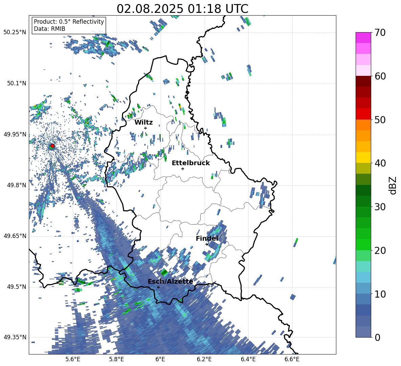
Task: Click the 49.8°N latitude tick label
Action: tap(17, 185)
